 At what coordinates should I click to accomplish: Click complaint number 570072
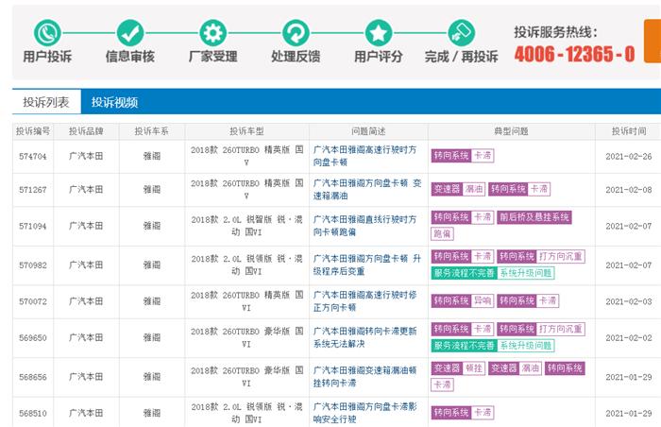pos(32,301)
